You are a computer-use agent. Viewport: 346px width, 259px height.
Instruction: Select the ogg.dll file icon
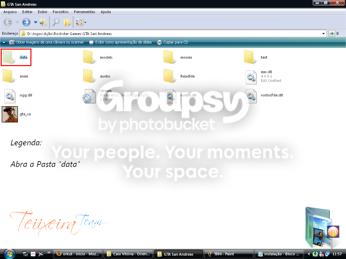10,96
